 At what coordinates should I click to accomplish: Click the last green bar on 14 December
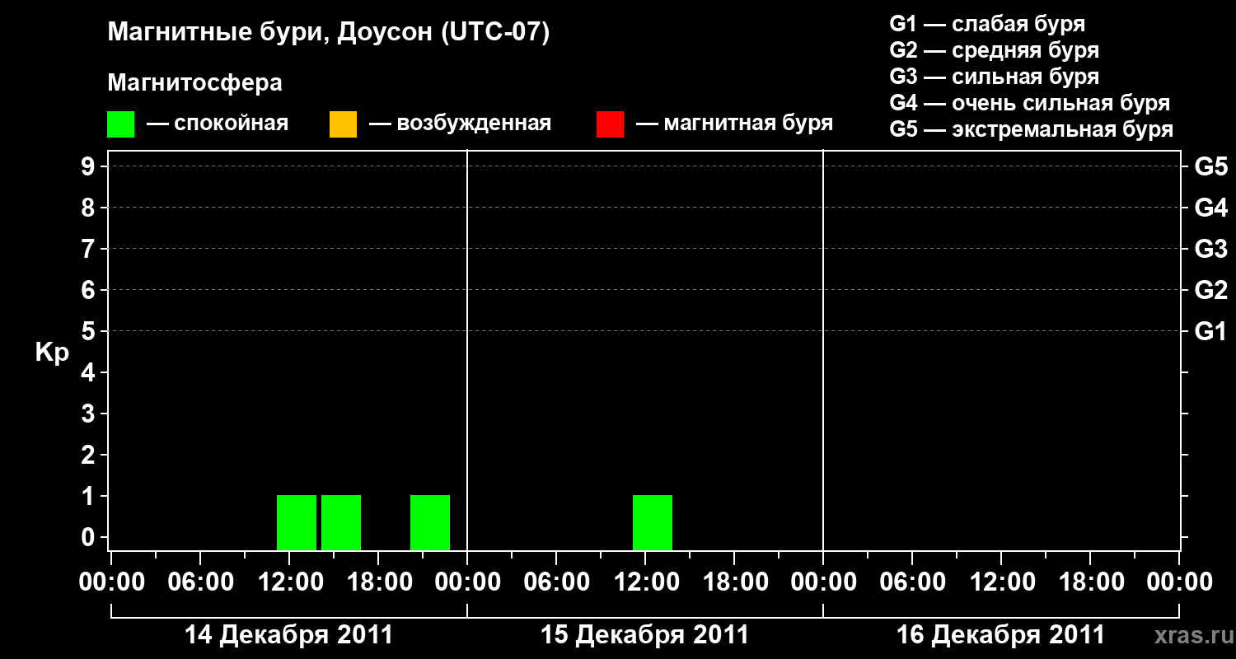pyautogui.click(x=430, y=522)
